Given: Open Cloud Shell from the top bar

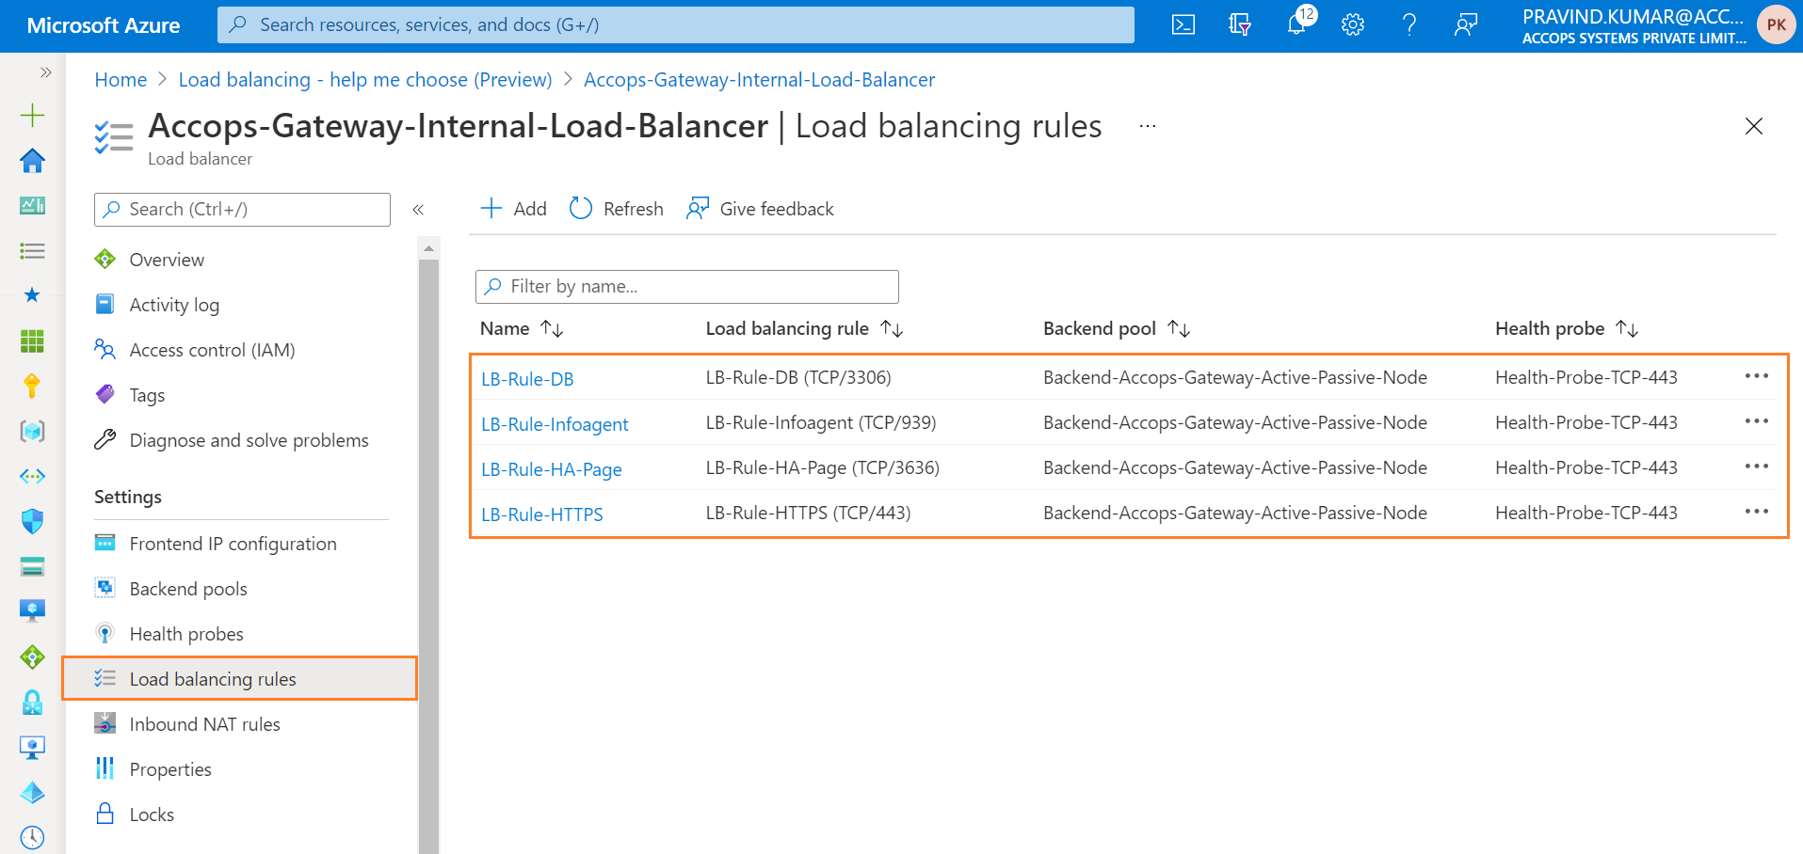Looking at the screenshot, I should [1183, 25].
